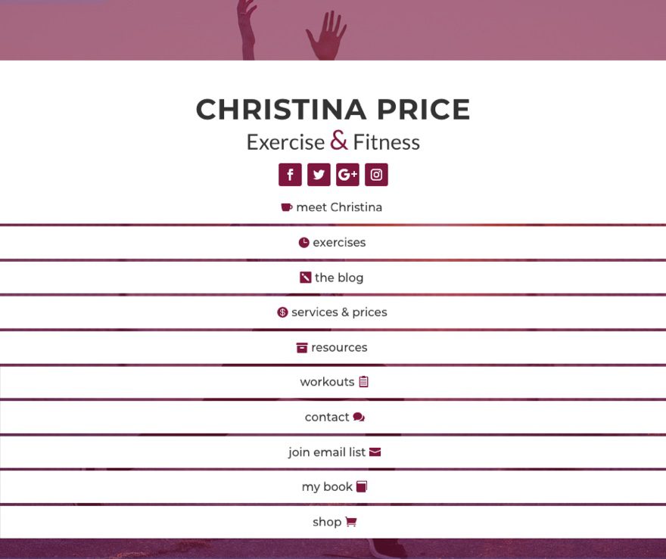Click the speech bubbles contact icon
666x559 pixels.
coord(359,418)
